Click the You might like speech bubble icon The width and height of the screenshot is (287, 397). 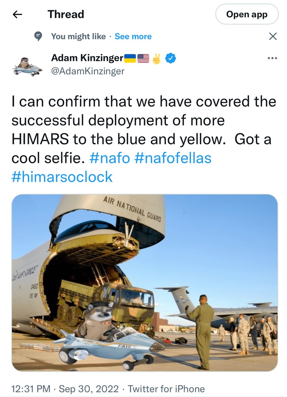pyautogui.click(x=38, y=36)
